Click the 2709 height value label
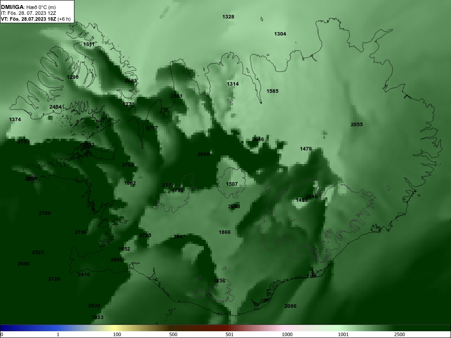This screenshot has height=338, width=451. tap(23, 142)
